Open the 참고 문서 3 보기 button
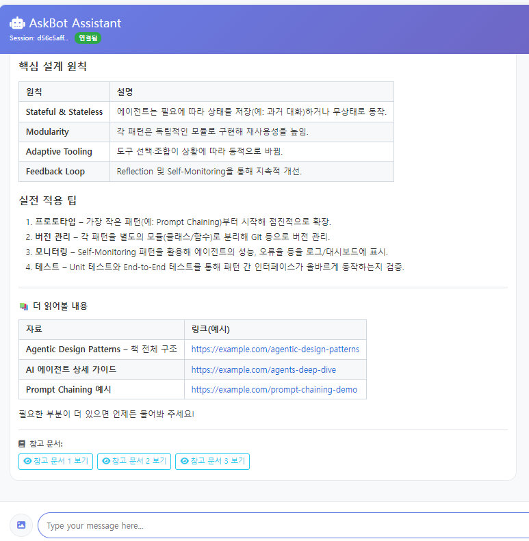This screenshot has width=529, height=541. click(212, 462)
